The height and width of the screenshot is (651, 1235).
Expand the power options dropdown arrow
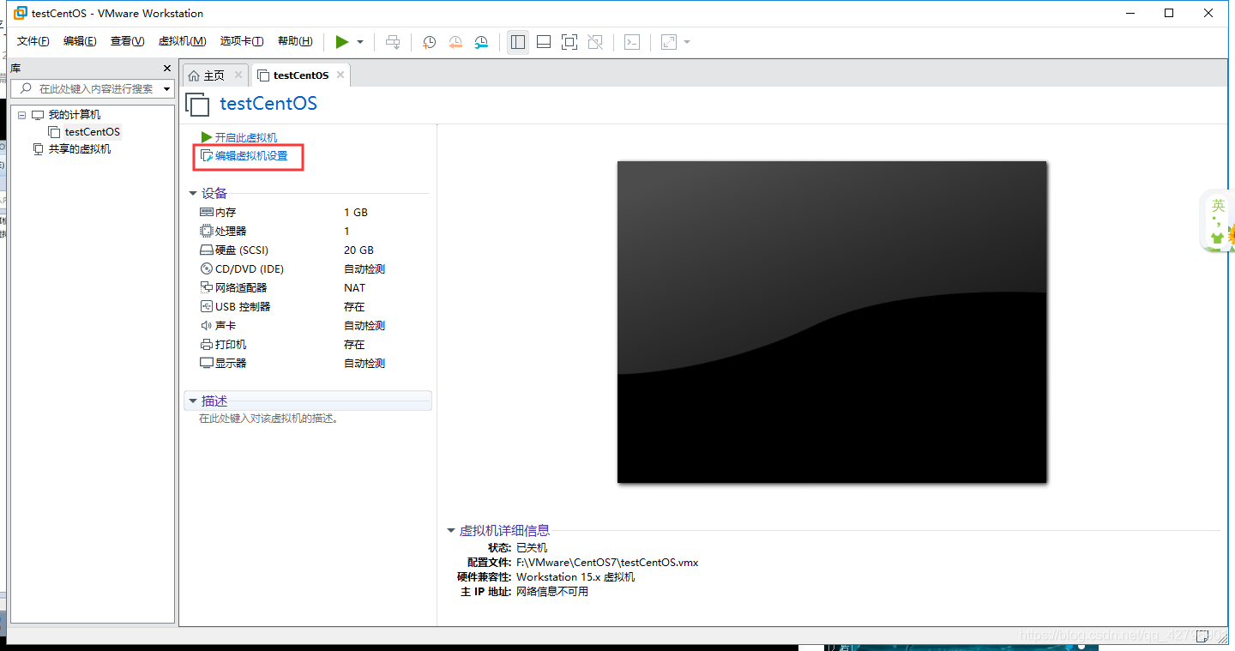(x=359, y=41)
